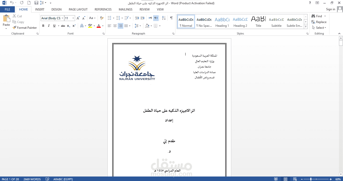Viewport: 343px width, 181px height.
Task: Activate the Format Painter brush
Action: click(25, 28)
